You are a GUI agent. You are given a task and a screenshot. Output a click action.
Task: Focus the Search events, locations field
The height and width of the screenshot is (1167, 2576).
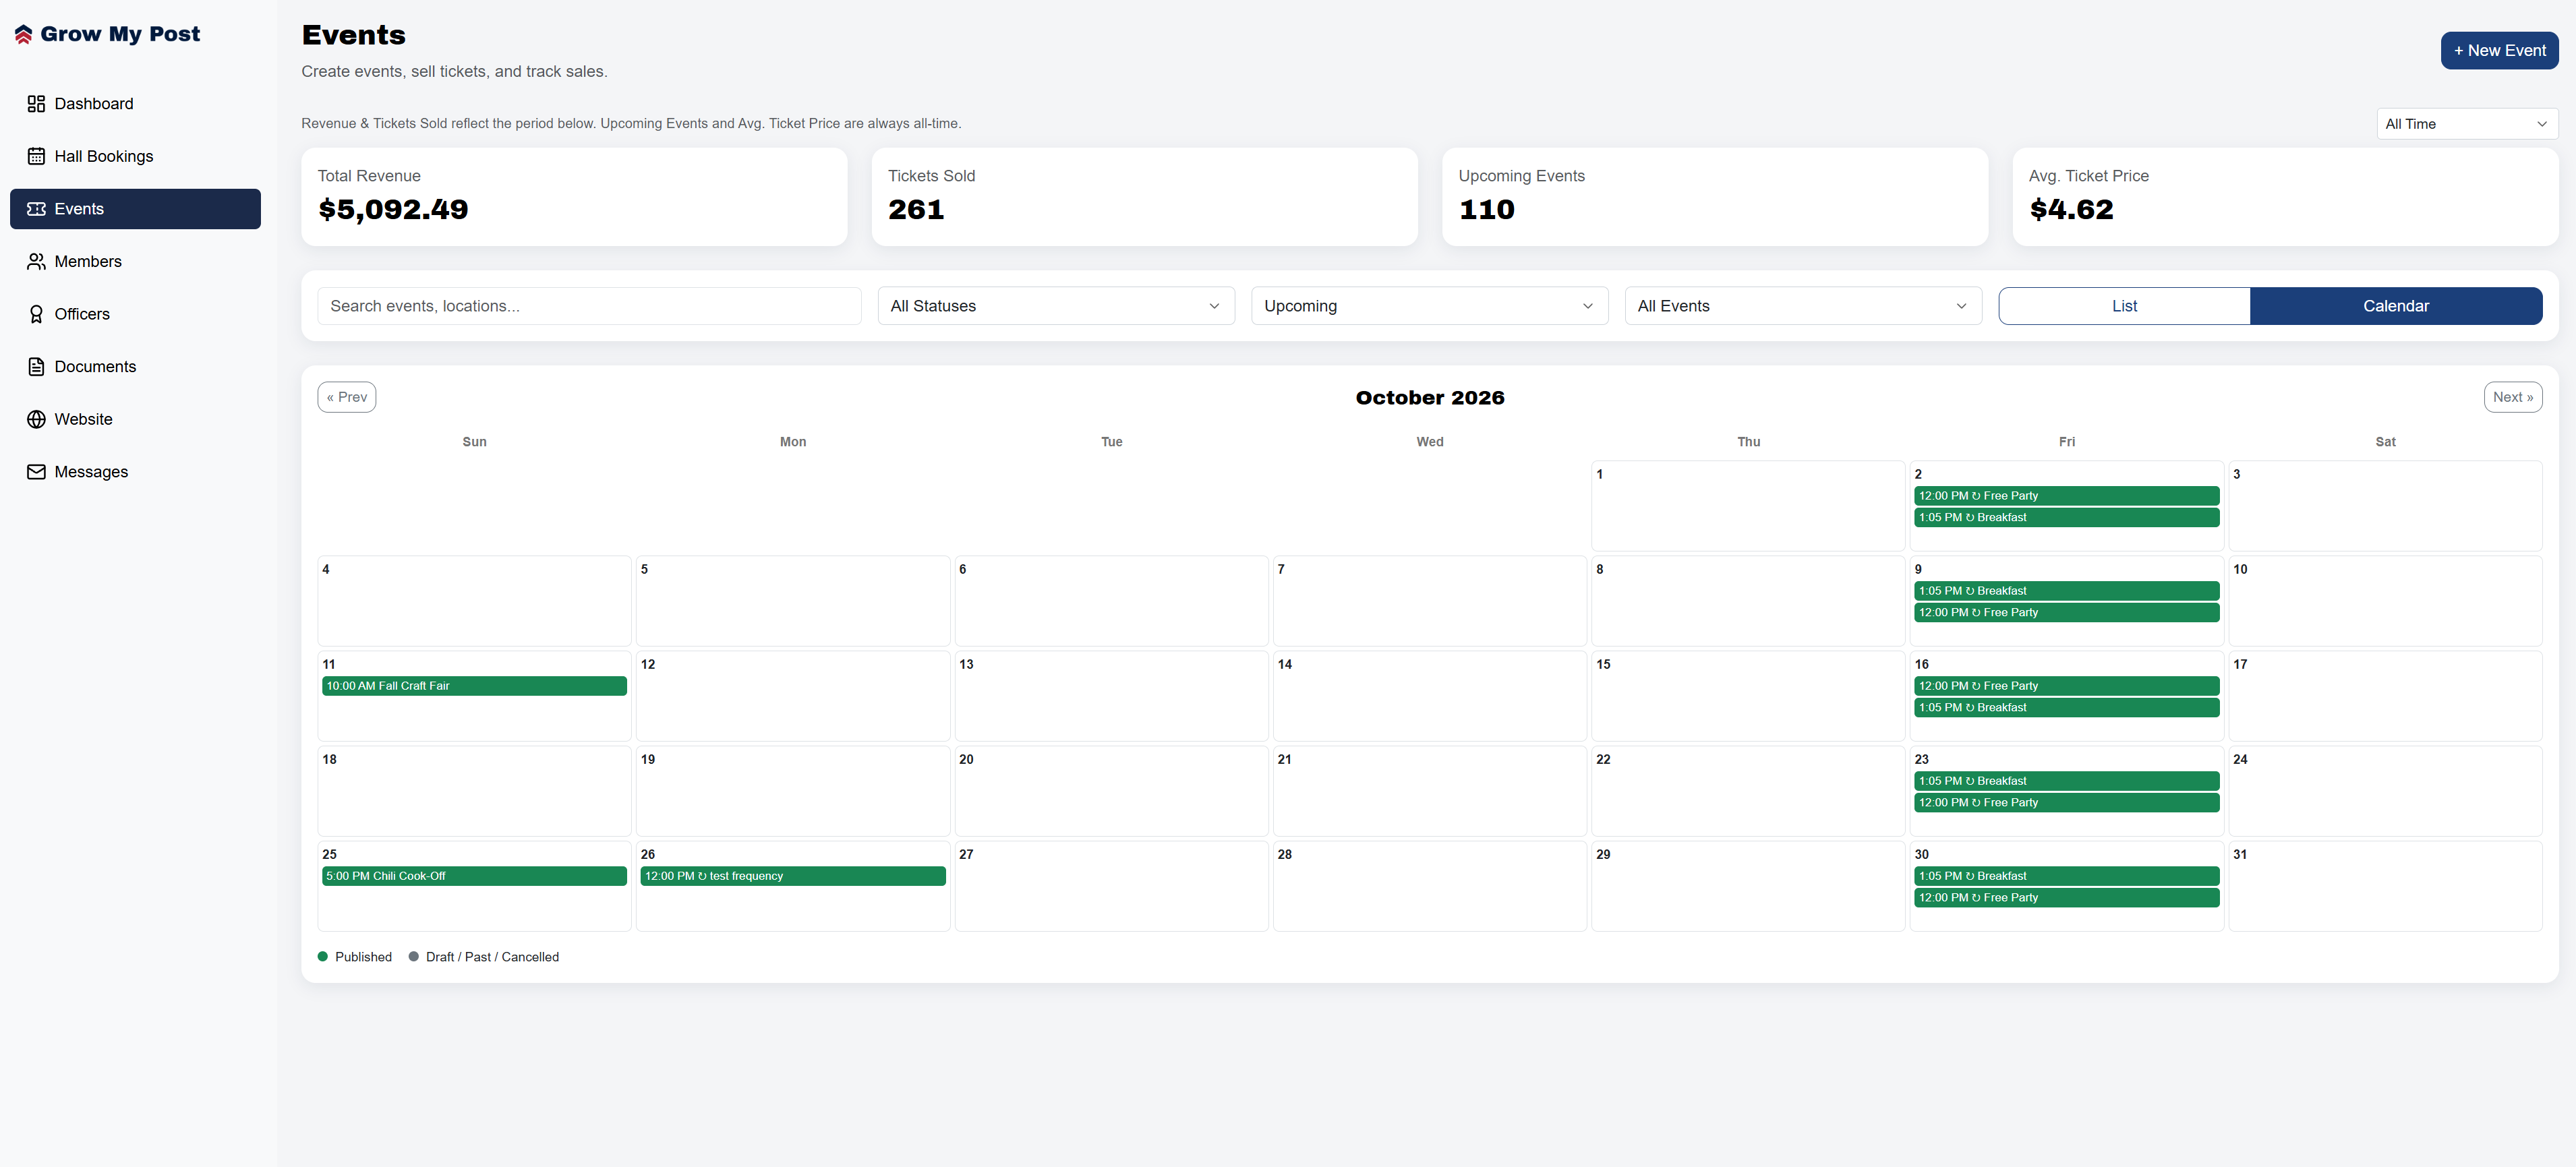589,306
